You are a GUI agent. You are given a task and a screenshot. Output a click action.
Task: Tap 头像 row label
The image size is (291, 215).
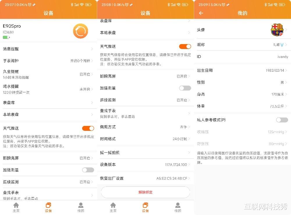pos(201,30)
